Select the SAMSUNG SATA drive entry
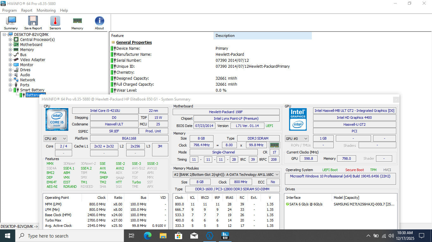Screen dimensions: 432x242 pos(364,204)
